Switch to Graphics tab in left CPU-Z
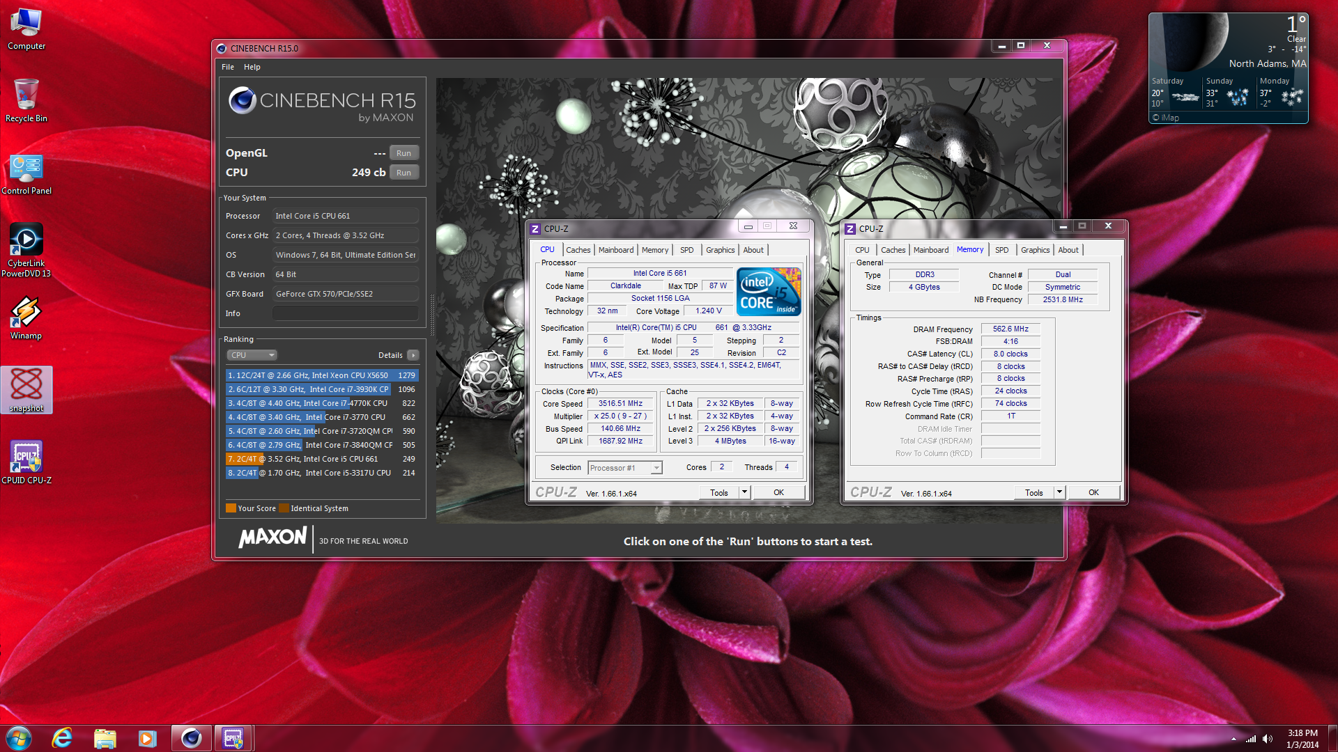This screenshot has height=752, width=1338. [x=720, y=250]
